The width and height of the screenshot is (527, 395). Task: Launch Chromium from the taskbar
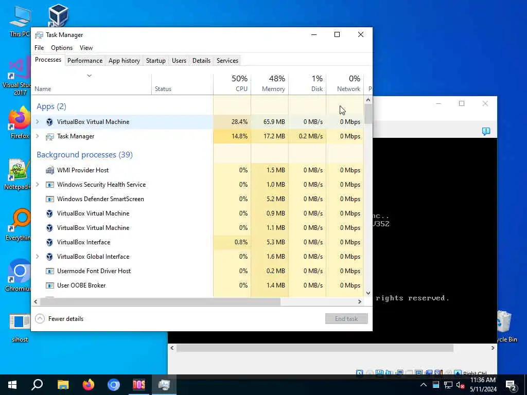click(x=114, y=385)
